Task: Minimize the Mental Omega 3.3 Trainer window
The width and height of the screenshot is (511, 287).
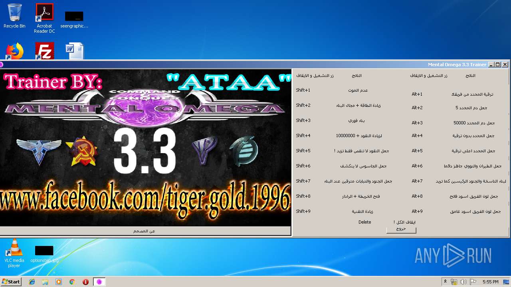Action: click(x=491, y=65)
